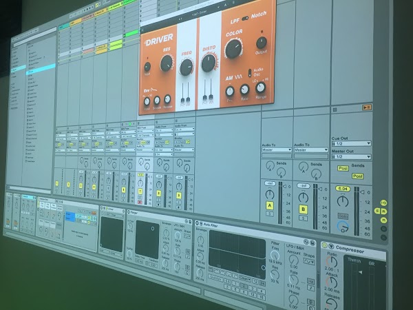Toggle the Returns section visibility button R
This screenshot has width=413, height=310.
click(x=384, y=211)
